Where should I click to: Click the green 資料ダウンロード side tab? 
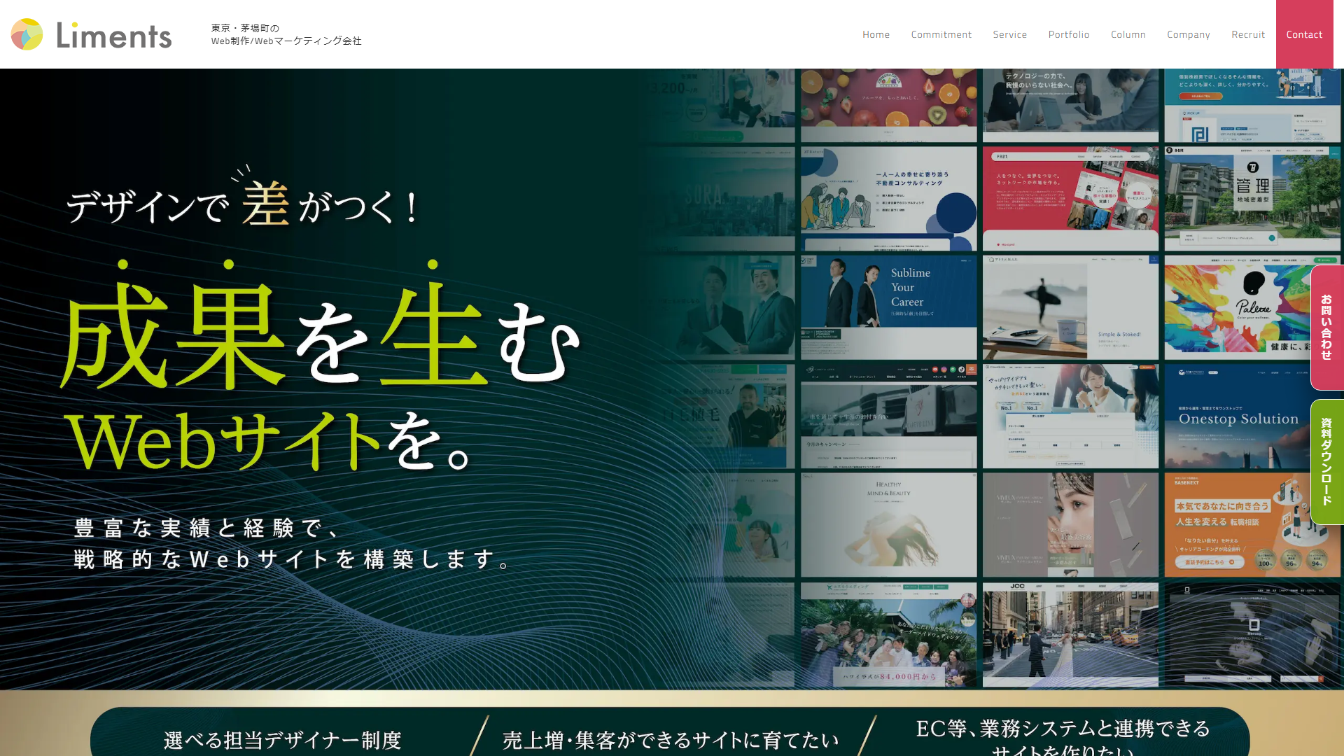(x=1326, y=461)
